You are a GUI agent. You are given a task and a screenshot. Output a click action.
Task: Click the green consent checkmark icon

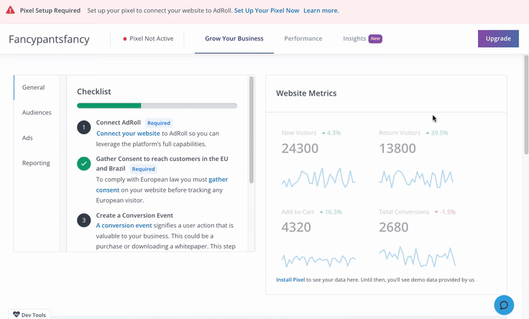tap(84, 164)
